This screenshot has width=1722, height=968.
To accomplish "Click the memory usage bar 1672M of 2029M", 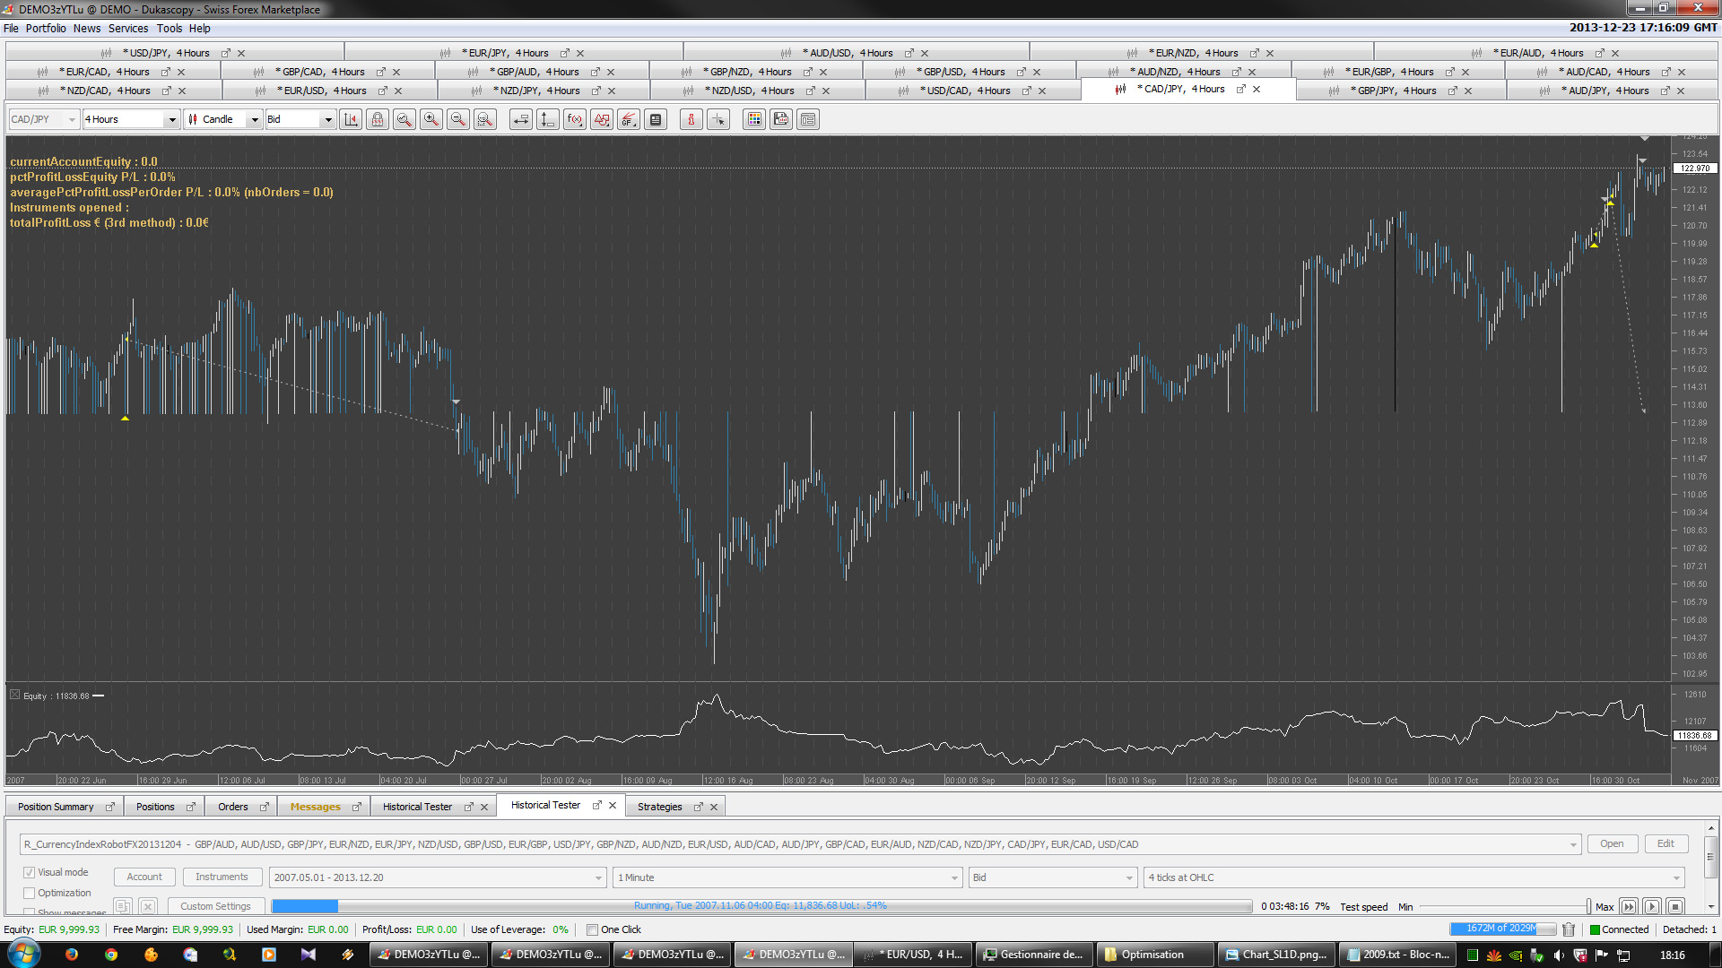I will coord(1502,929).
